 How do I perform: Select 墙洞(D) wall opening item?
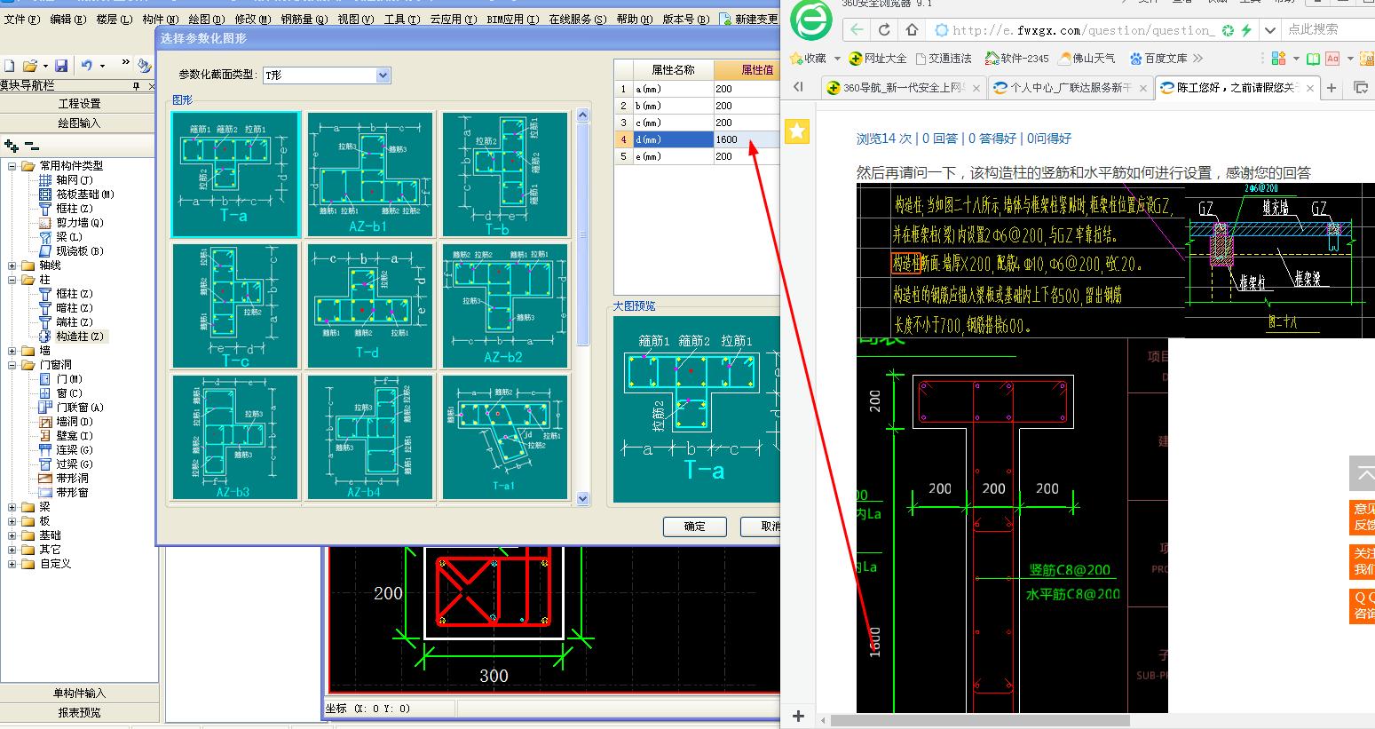pos(74,422)
